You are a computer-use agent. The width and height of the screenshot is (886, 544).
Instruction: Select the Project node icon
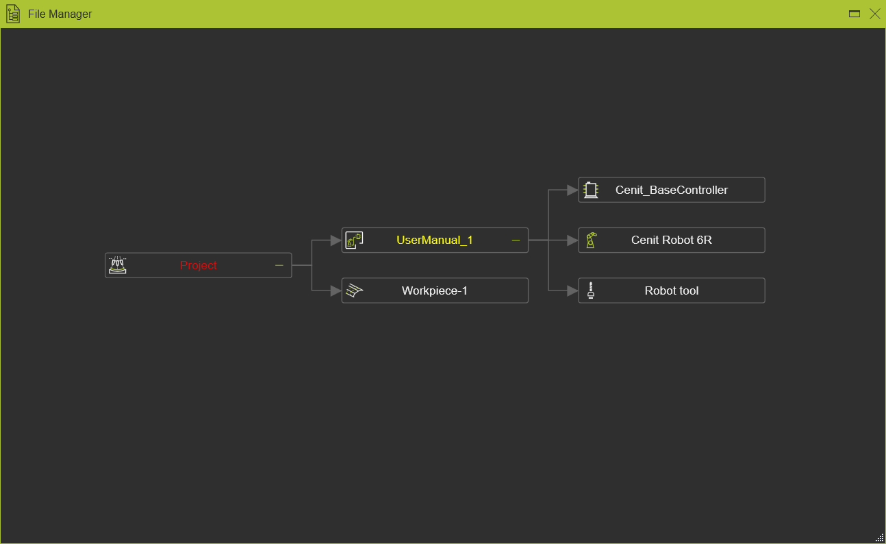117,265
